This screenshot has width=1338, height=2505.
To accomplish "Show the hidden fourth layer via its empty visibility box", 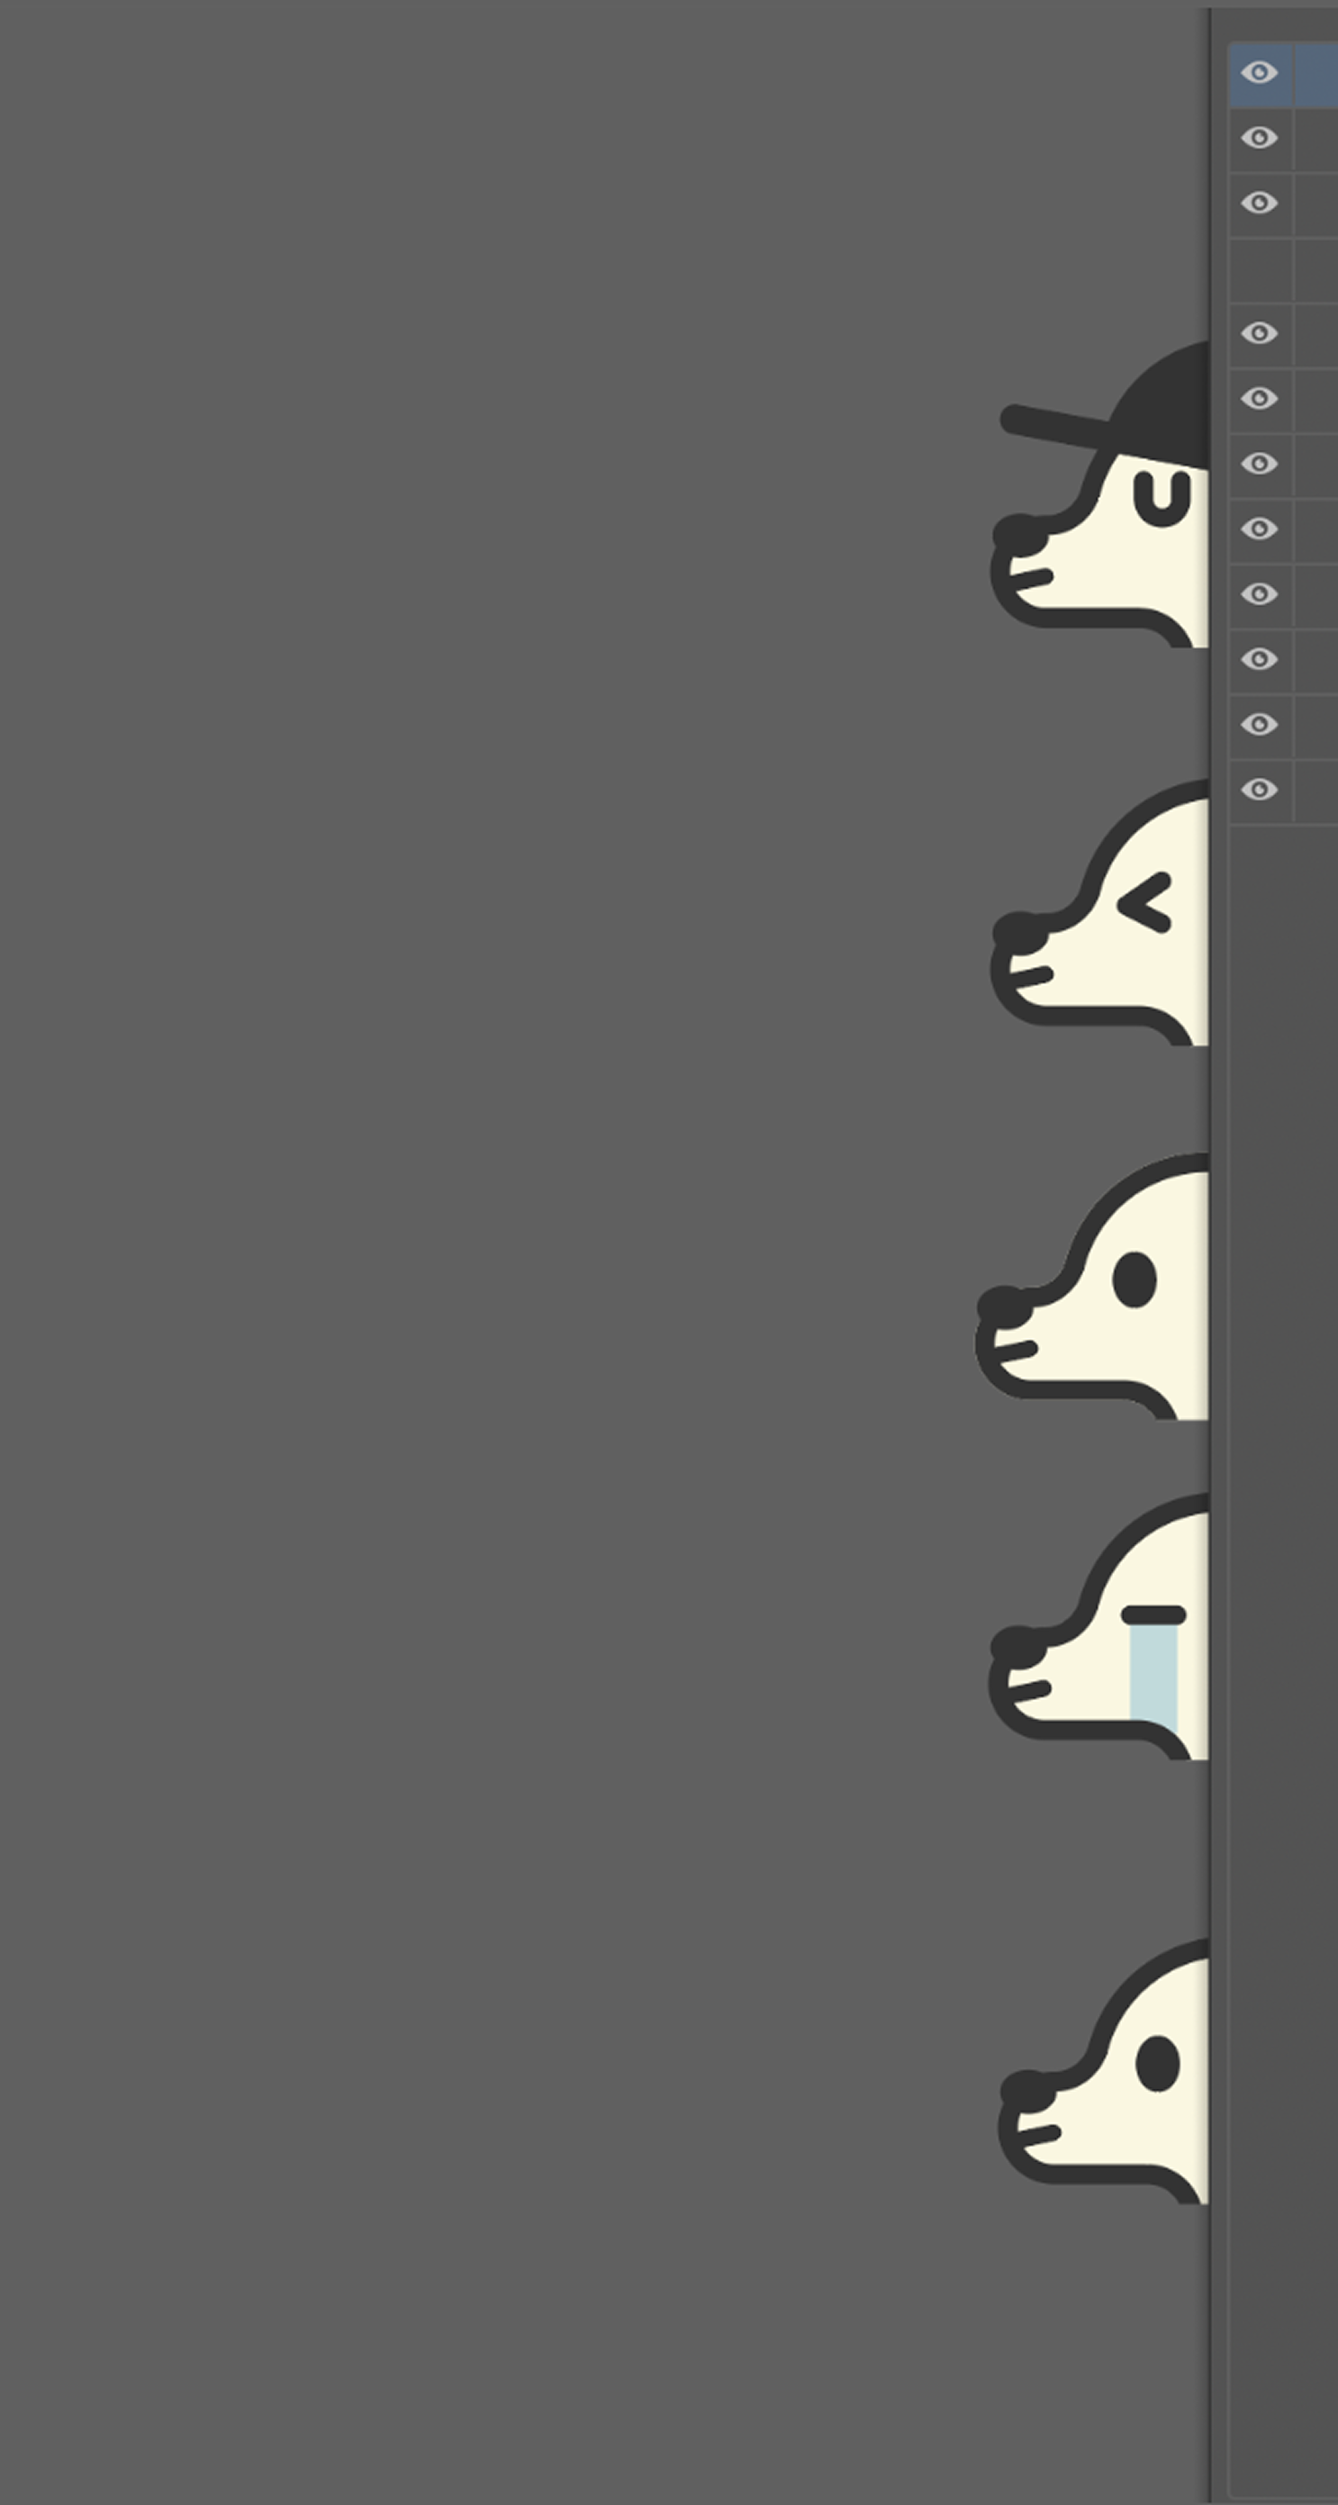I will pyautogui.click(x=1261, y=269).
